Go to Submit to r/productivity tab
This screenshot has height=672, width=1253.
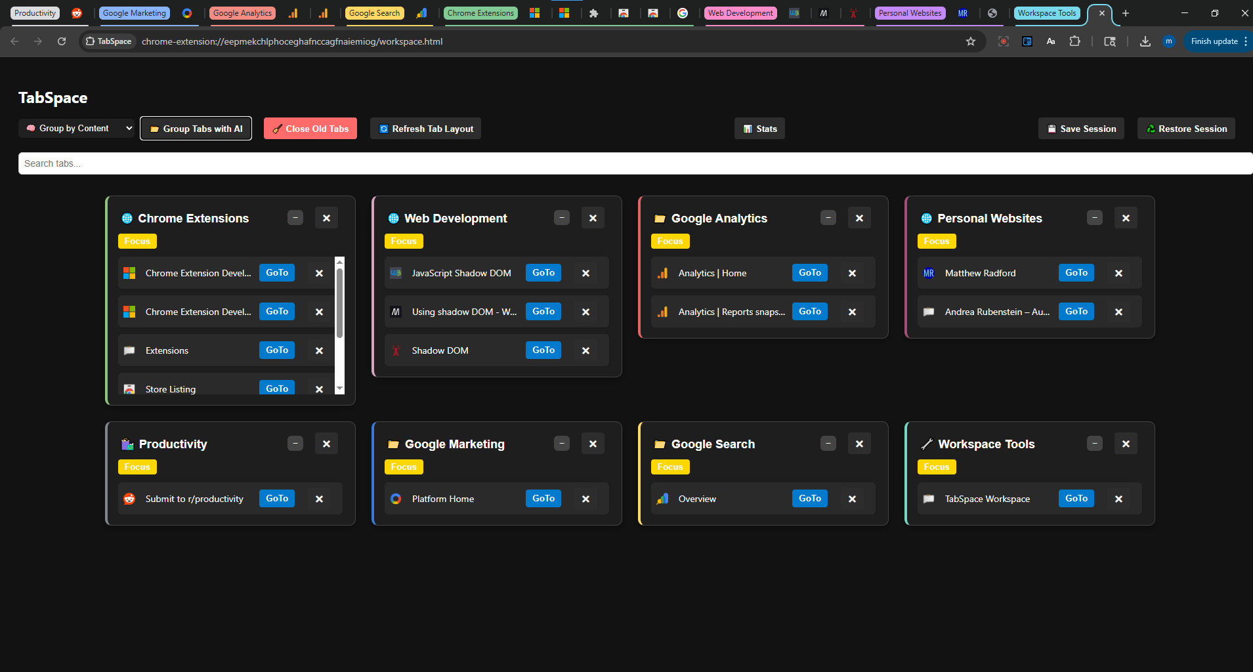coord(277,498)
